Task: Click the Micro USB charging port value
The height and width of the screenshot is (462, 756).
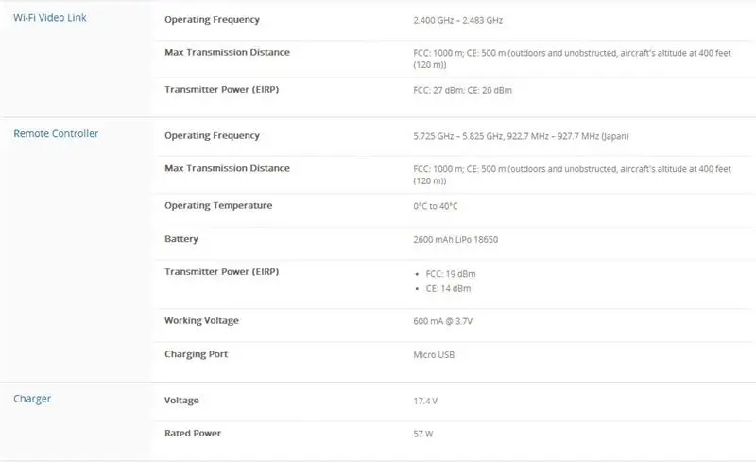Action: [436, 355]
